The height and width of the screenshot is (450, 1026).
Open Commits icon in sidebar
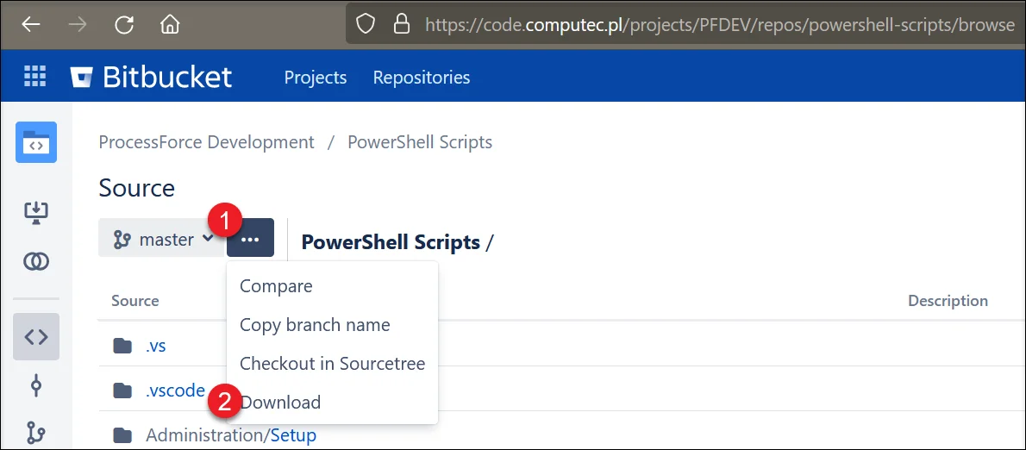(36, 385)
